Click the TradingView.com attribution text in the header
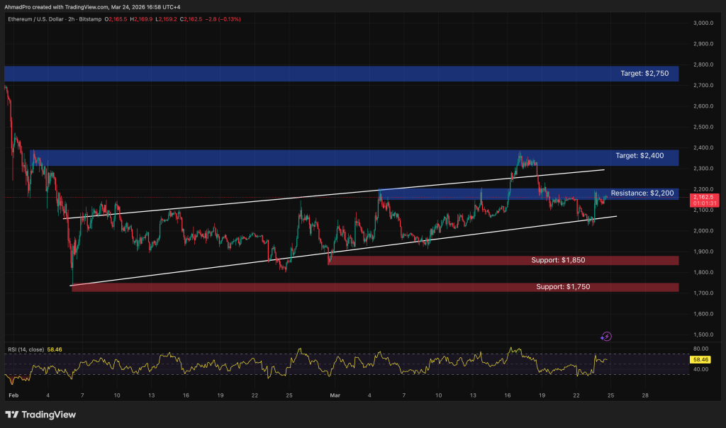This screenshot has height=428, width=726. click(85, 6)
